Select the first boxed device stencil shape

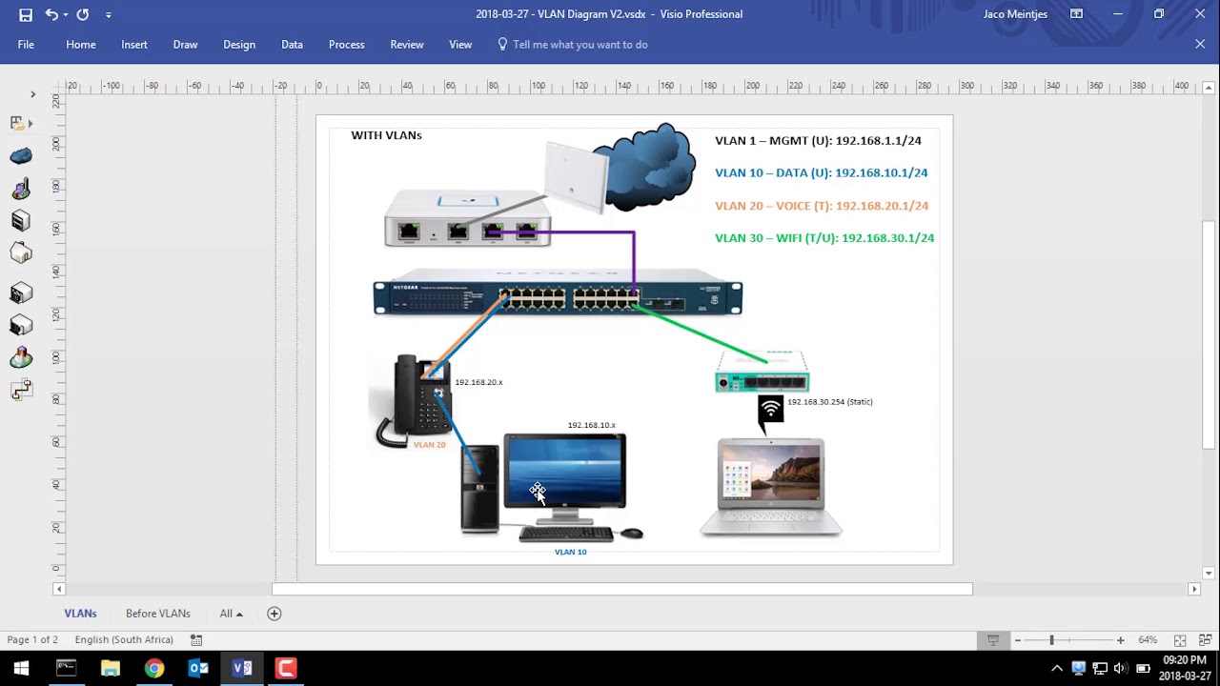(x=21, y=293)
